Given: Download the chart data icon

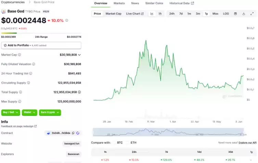Looking at the screenshot, I should pyautogui.click(x=244, y=14).
